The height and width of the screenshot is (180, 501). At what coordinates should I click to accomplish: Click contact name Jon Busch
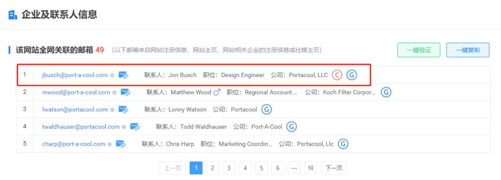click(x=182, y=75)
